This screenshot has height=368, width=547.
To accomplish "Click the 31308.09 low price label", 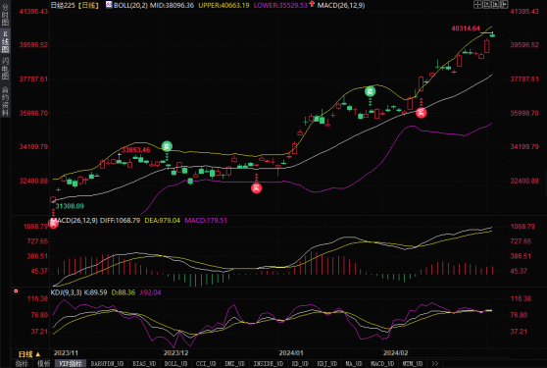I will point(70,206).
